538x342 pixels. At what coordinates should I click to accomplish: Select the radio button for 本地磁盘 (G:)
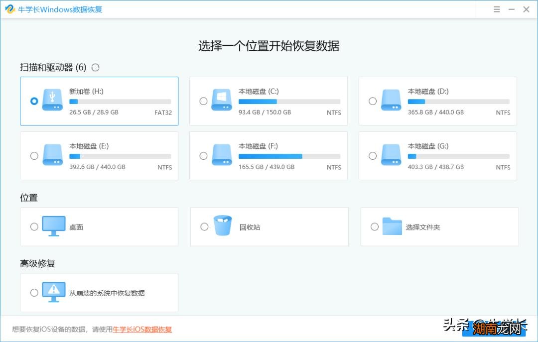pos(373,156)
